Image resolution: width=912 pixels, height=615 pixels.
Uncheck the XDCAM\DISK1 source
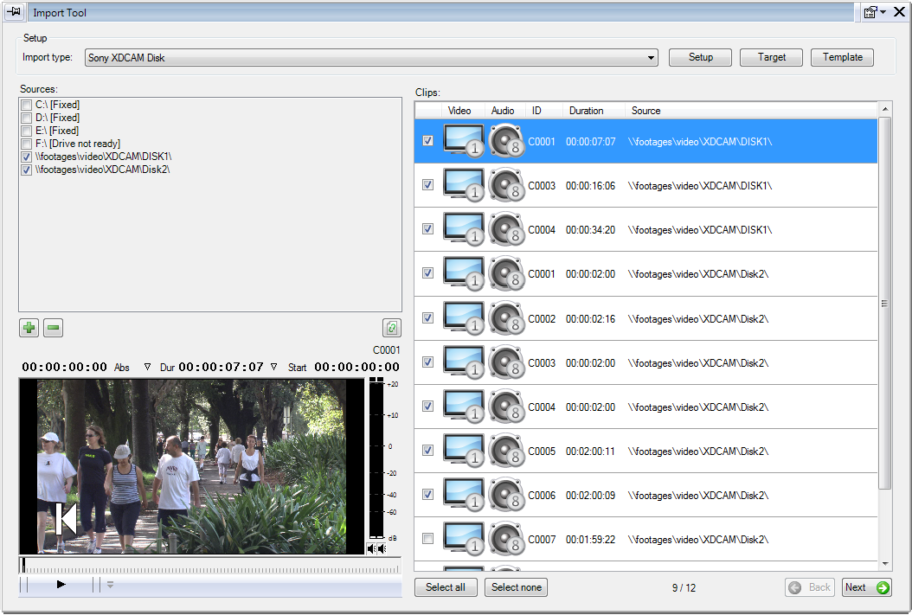point(26,157)
